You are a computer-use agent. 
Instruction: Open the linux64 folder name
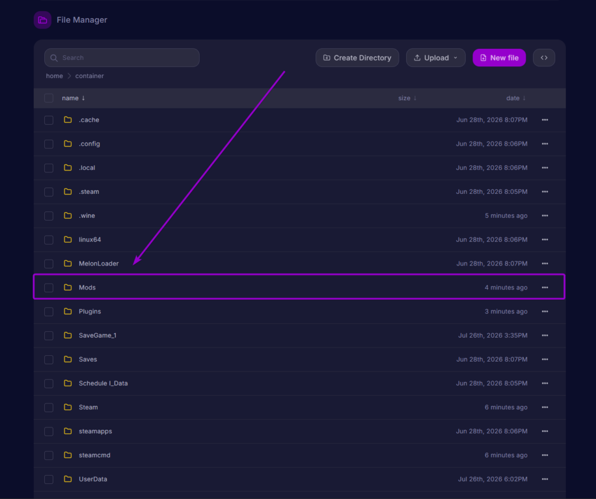(90, 240)
